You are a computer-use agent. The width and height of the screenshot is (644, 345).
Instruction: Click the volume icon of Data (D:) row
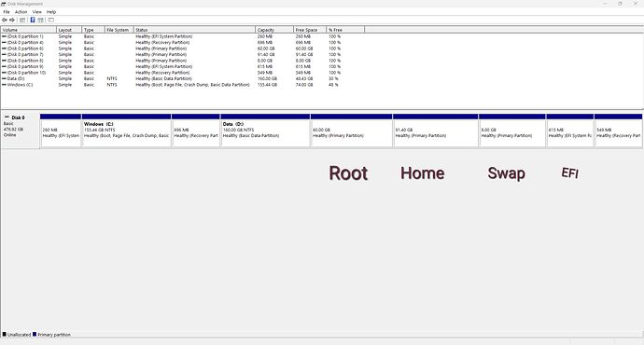pos(4,78)
